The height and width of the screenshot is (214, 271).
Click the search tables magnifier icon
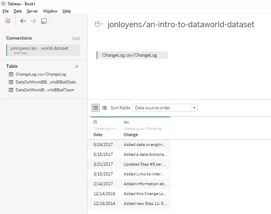coord(77,66)
